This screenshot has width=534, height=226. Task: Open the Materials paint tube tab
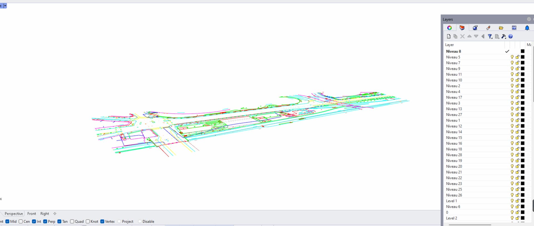point(488,28)
